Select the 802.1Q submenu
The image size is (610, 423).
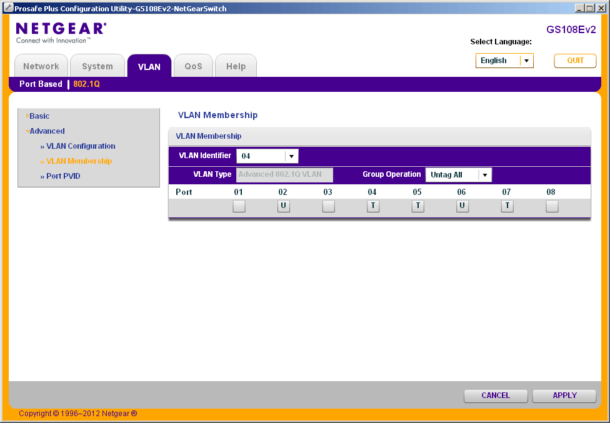pyautogui.click(x=86, y=84)
